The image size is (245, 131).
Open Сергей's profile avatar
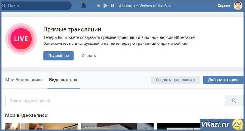pyautogui.click(x=238, y=5)
